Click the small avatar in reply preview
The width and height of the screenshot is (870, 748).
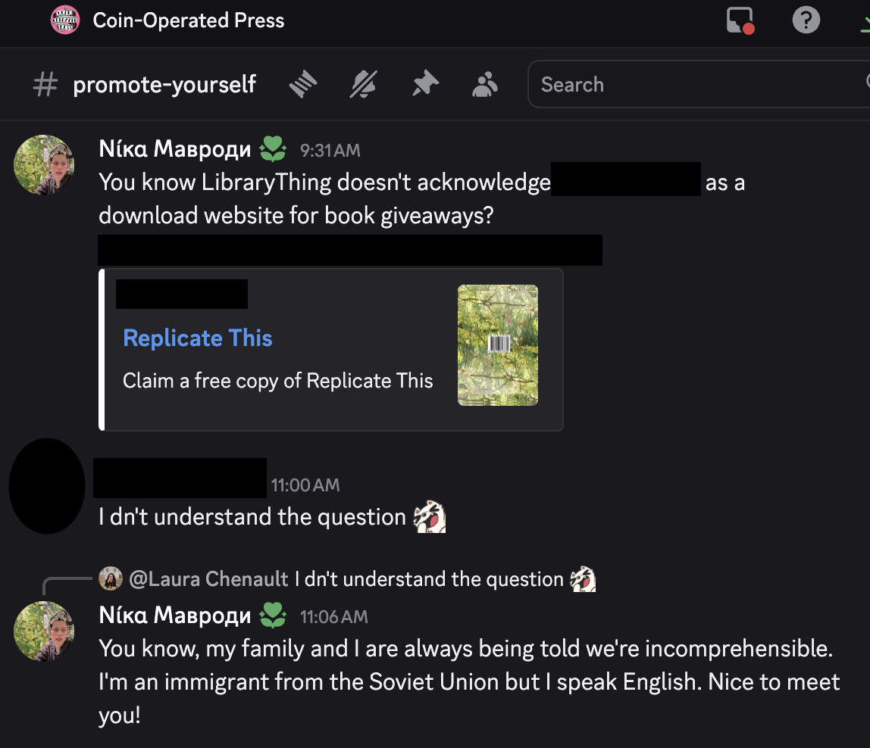pos(111,579)
